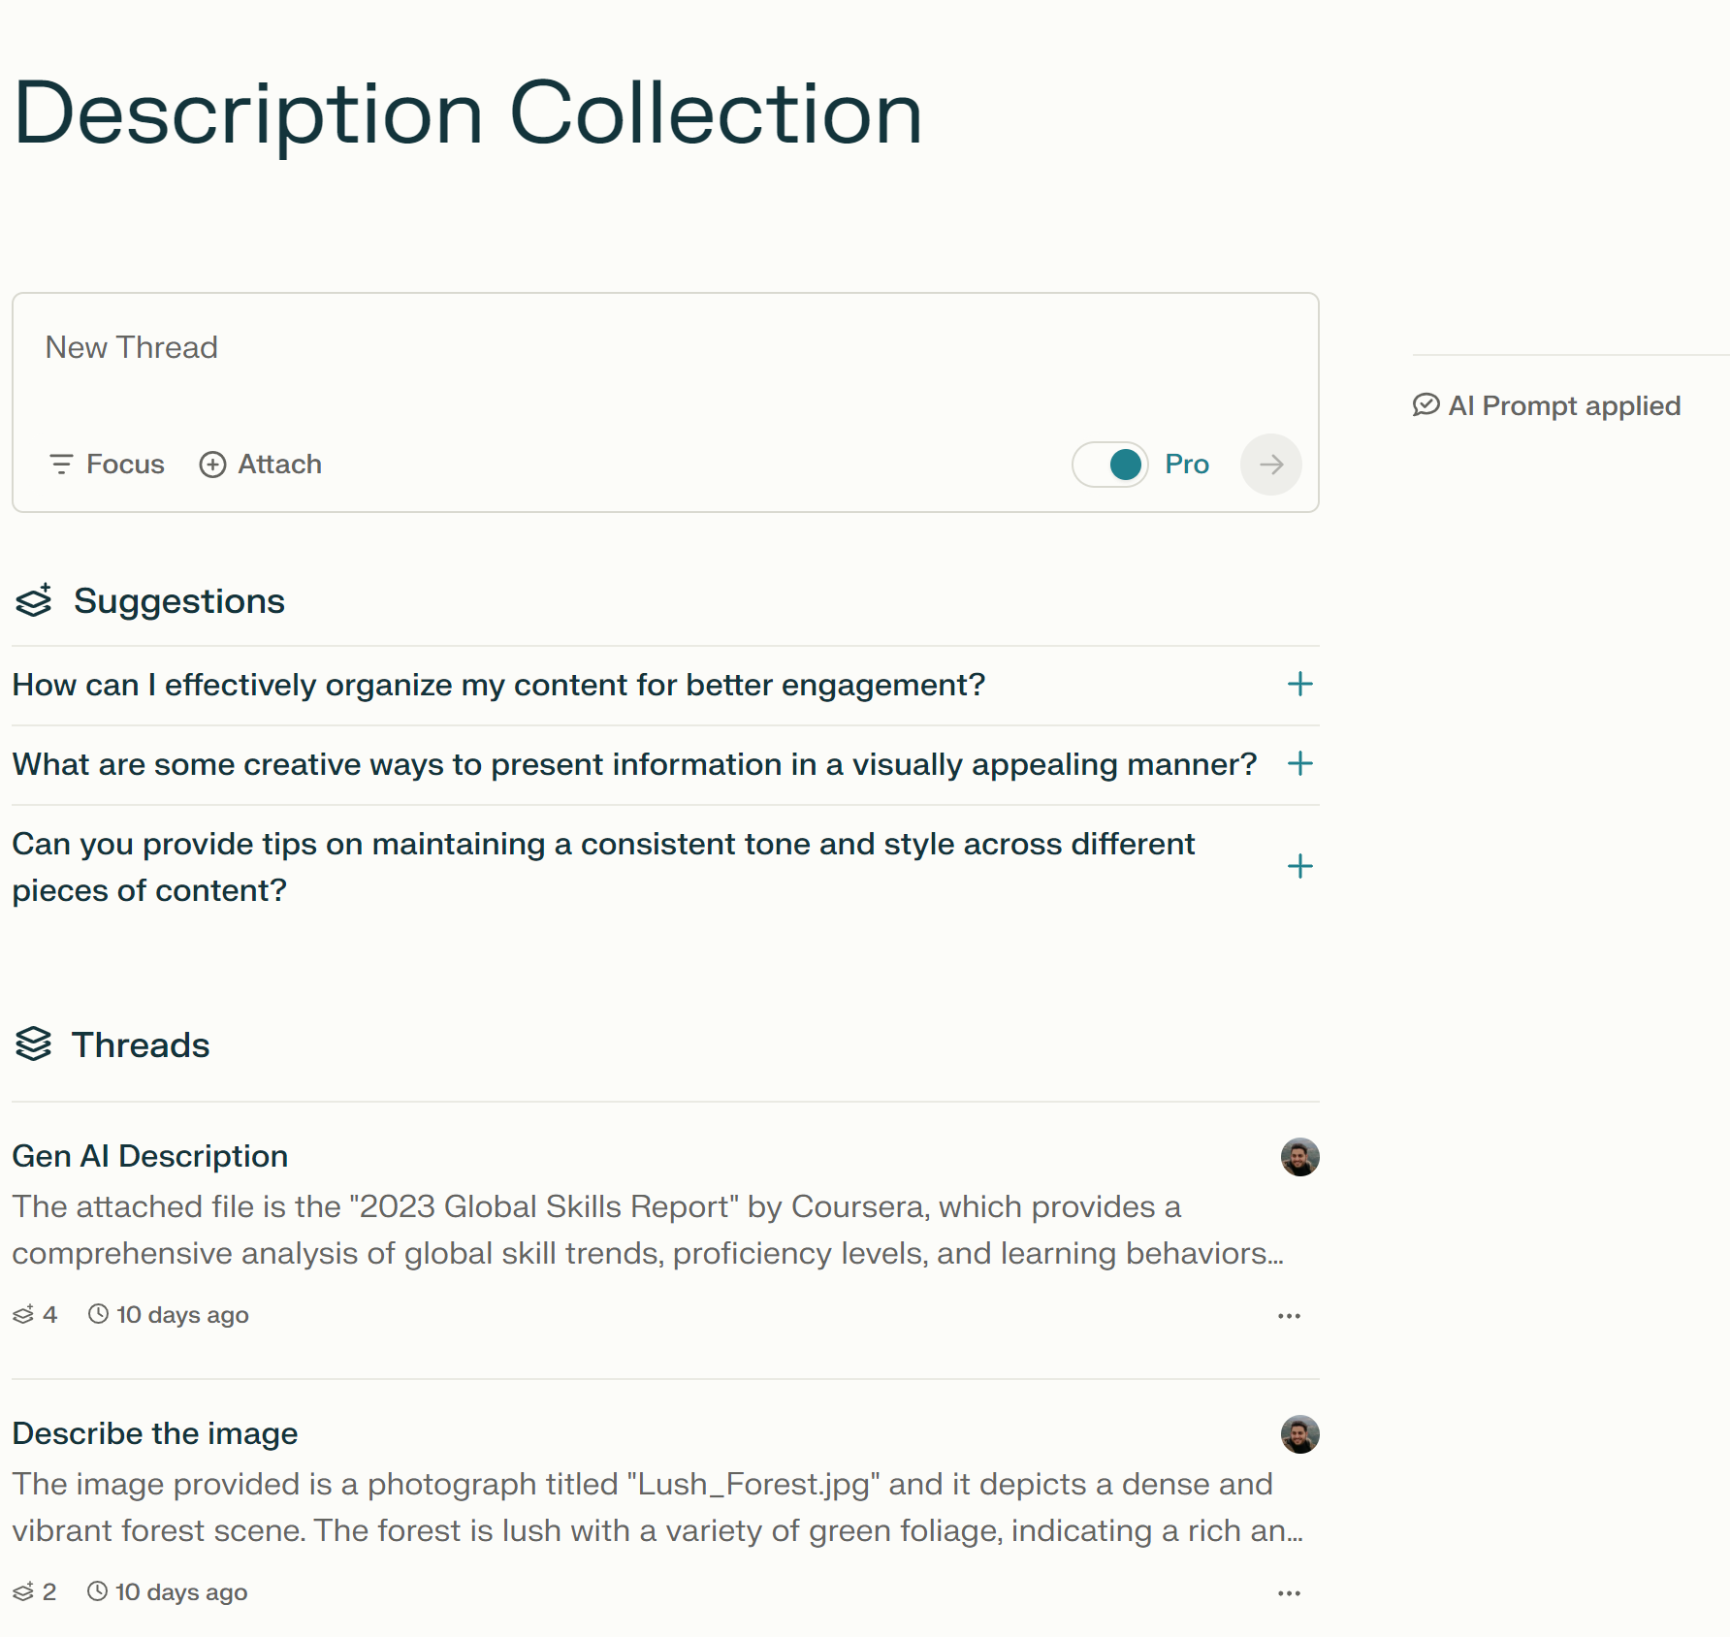Image resolution: width=1730 pixels, height=1637 pixels.
Task: Click the AI Prompt applied icon
Action: 1426,405
